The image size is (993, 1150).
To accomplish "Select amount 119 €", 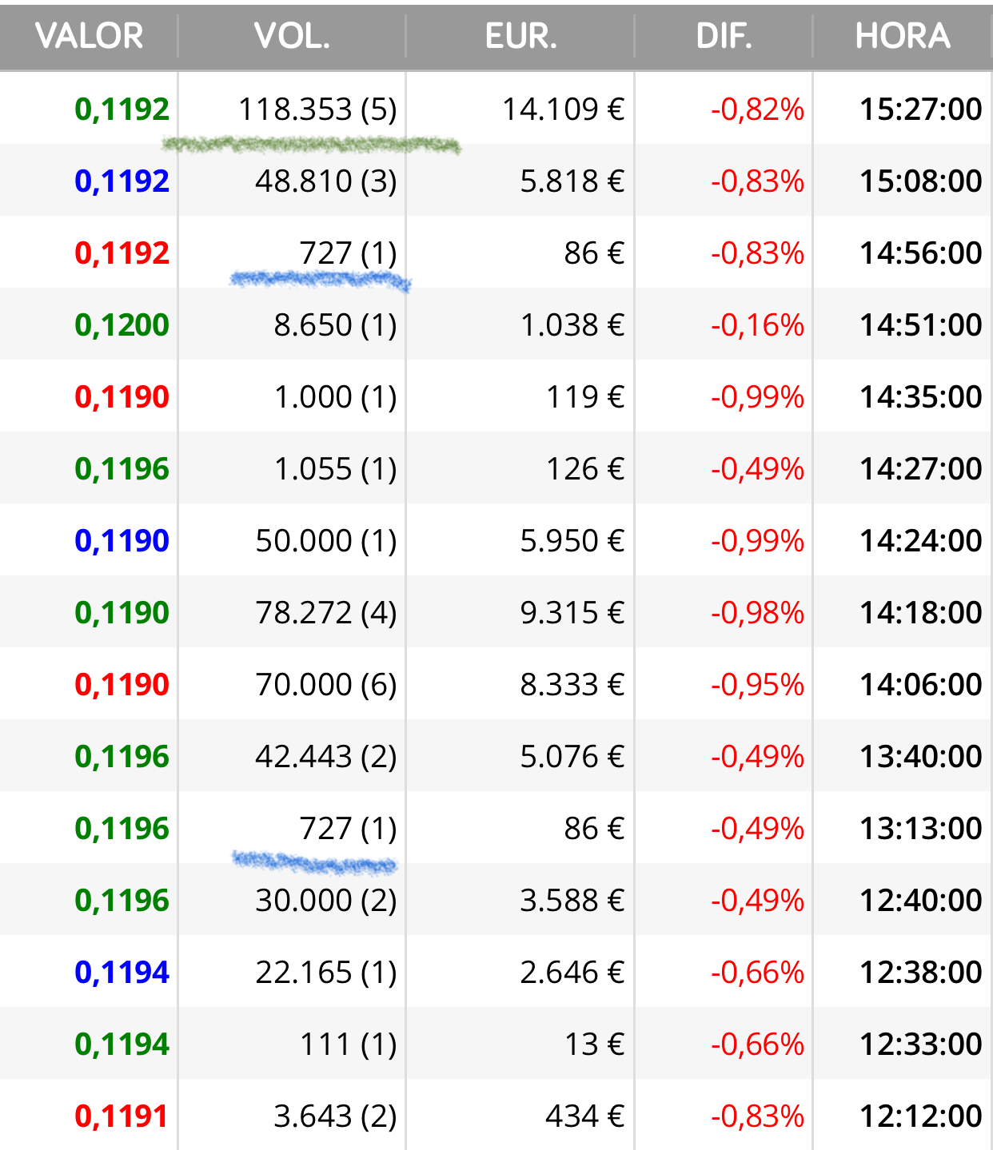I will pyautogui.click(x=584, y=397).
